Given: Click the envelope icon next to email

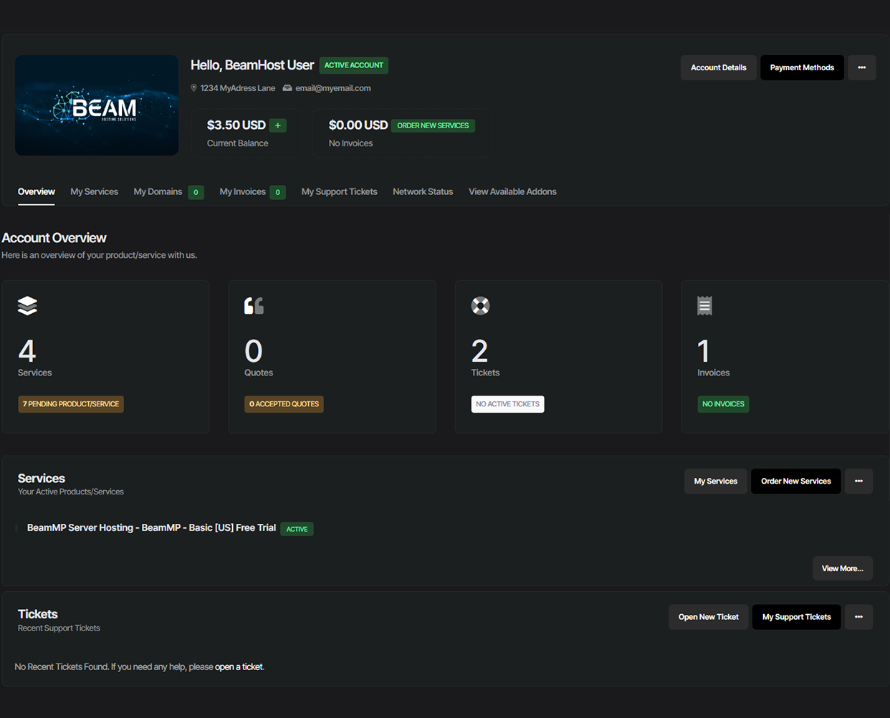Looking at the screenshot, I should 287,88.
